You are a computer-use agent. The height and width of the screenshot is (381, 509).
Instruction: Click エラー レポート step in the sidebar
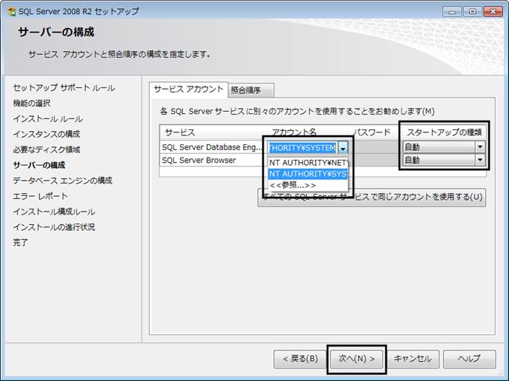click(x=40, y=196)
